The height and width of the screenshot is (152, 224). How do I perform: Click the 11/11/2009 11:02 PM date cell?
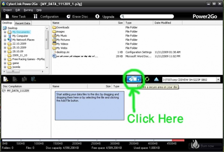(x=167, y=56)
